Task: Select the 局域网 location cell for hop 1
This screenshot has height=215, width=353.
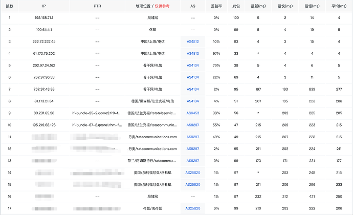Action: (152, 18)
